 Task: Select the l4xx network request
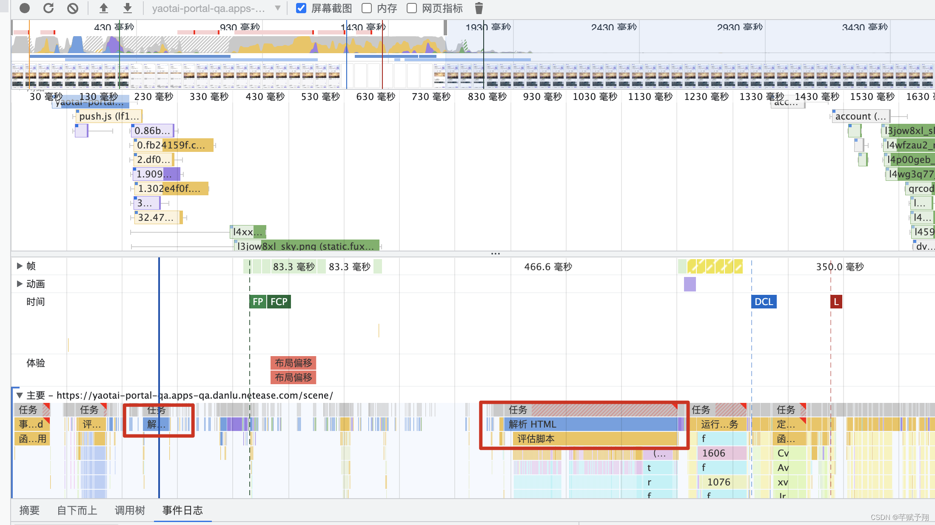pos(248,232)
